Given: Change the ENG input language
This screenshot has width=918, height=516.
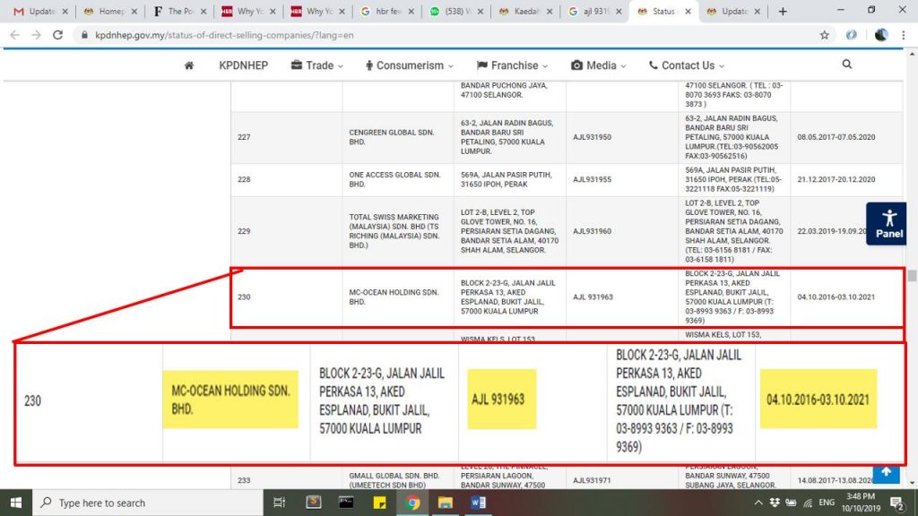Looking at the screenshot, I should [x=827, y=503].
